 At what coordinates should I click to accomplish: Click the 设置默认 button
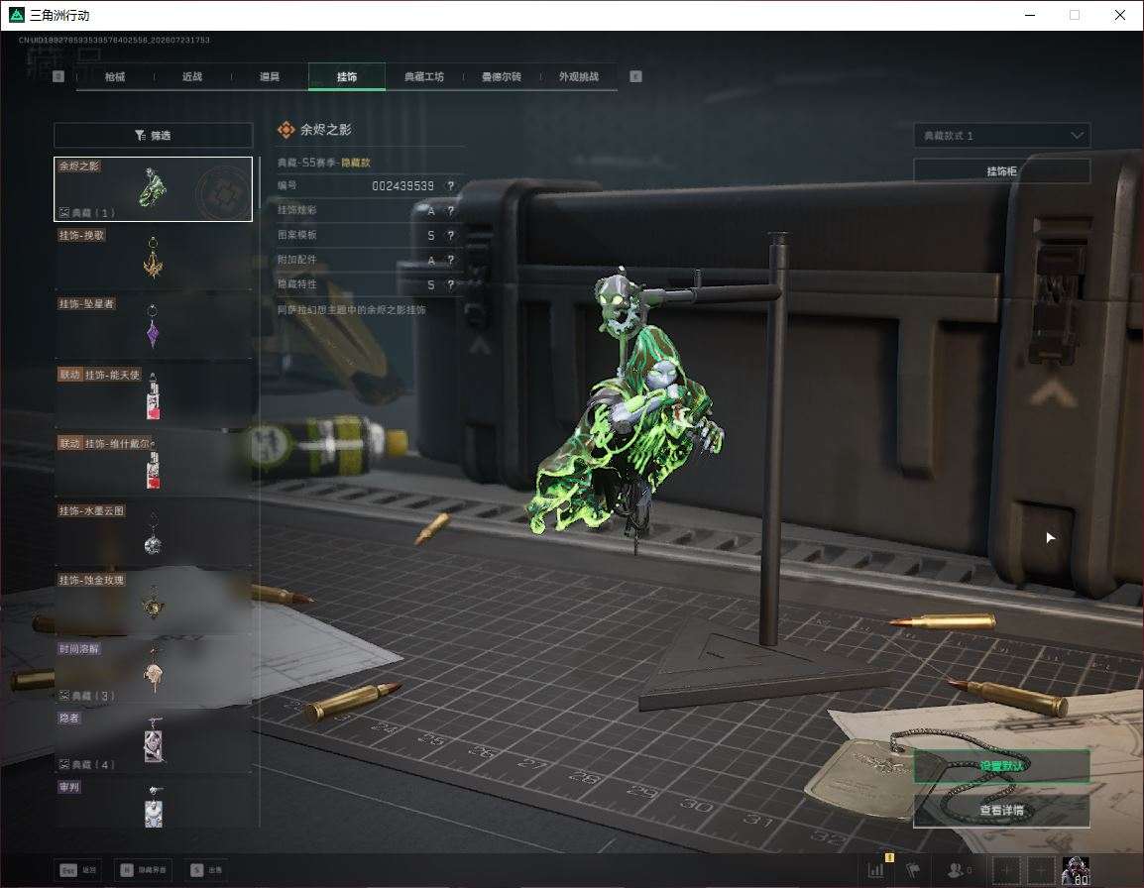[x=1001, y=766]
